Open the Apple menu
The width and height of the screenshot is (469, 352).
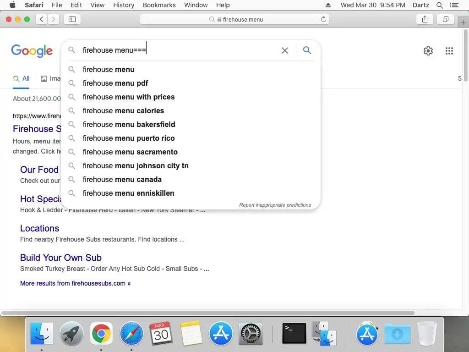[12, 5]
